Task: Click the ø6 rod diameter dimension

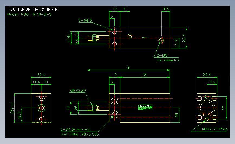Action: coord(76,108)
